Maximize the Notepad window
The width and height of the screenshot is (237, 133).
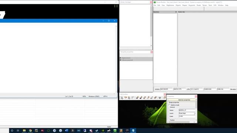(109, 21)
